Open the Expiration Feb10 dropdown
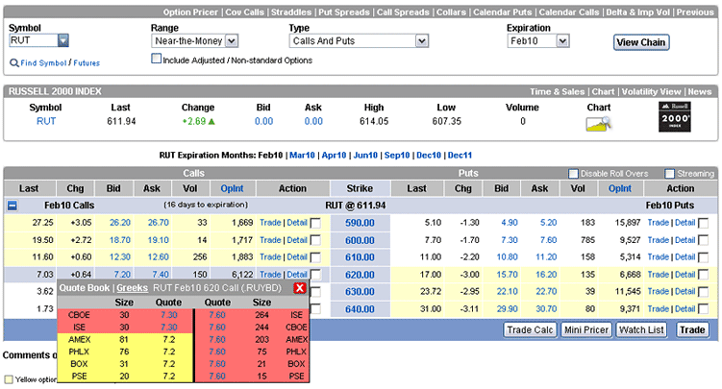 (x=562, y=41)
